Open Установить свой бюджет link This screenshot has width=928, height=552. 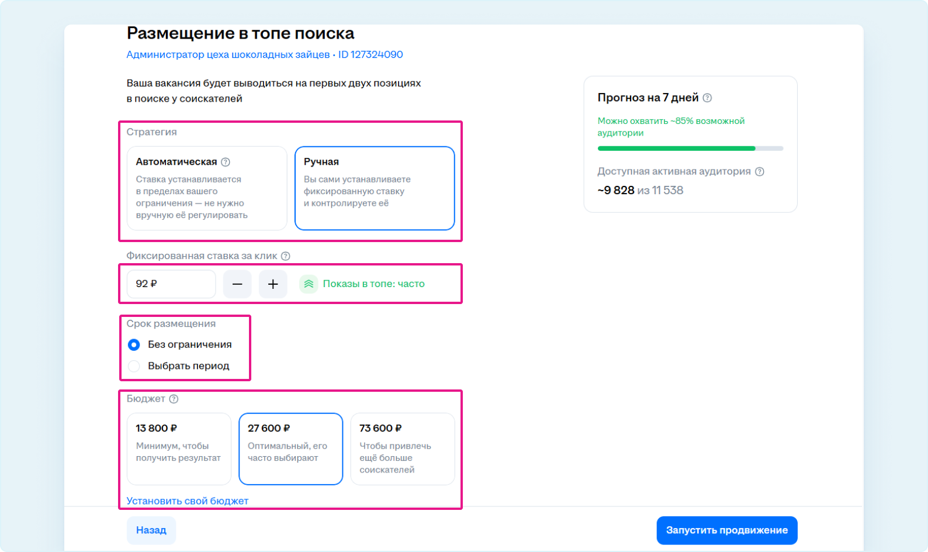(x=188, y=501)
